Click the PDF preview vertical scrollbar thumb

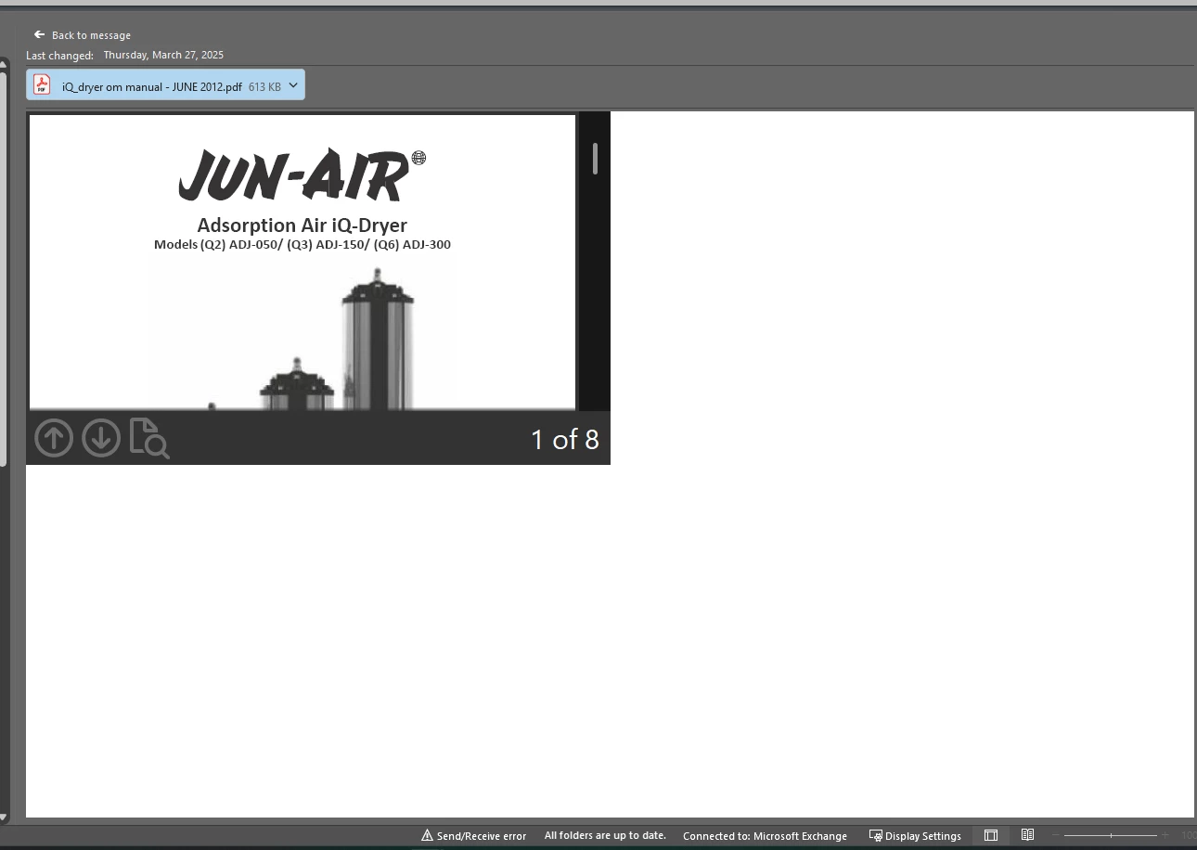pos(595,159)
